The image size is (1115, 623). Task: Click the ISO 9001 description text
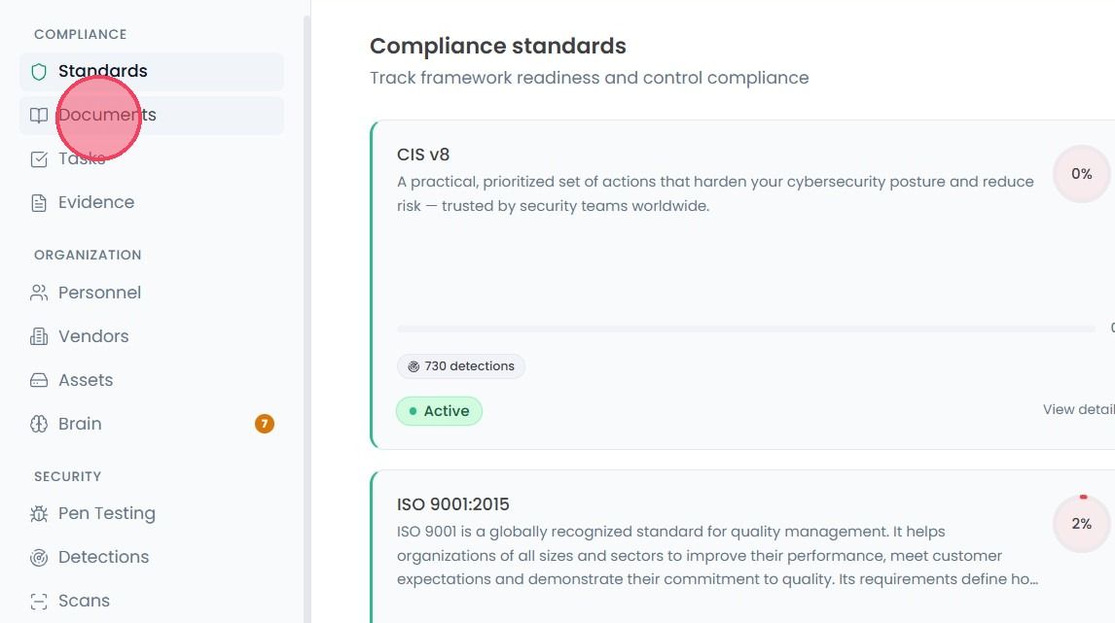click(717, 556)
